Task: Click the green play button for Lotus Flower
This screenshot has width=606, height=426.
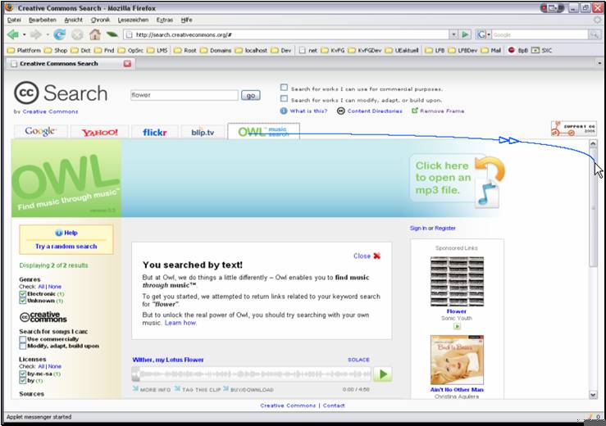Action: point(383,374)
